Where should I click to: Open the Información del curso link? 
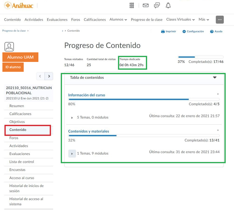[x=86, y=95]
